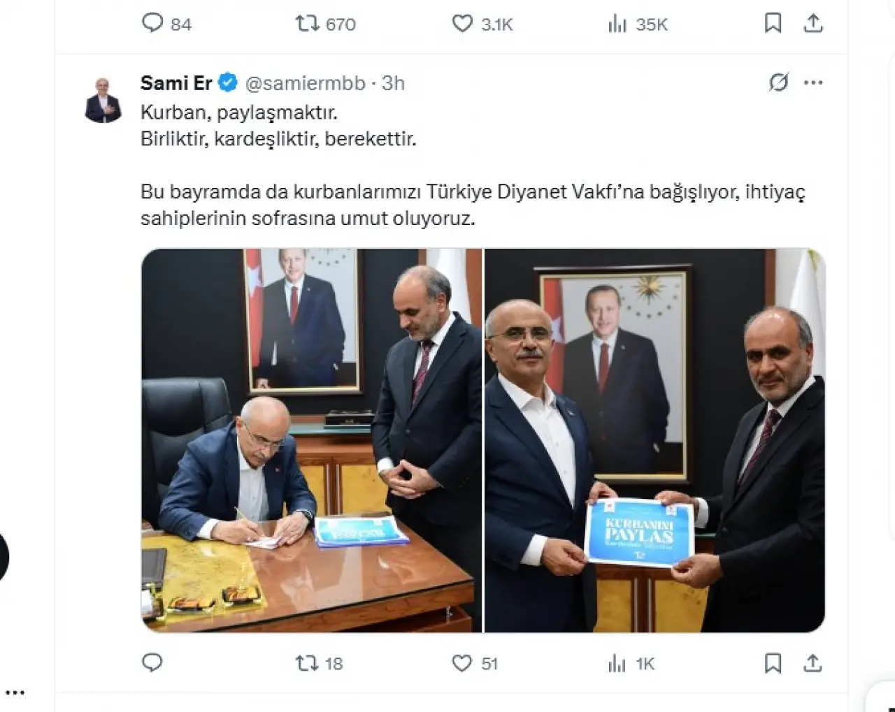Share the upper tweet
The image size is (895, 712).
[x=812, y=24]
